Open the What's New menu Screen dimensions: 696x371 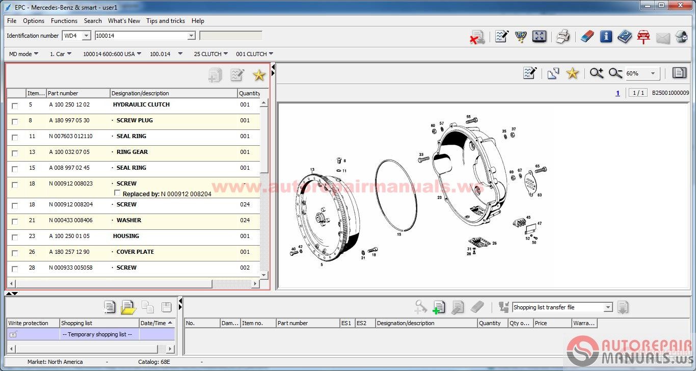click(124, 21)
